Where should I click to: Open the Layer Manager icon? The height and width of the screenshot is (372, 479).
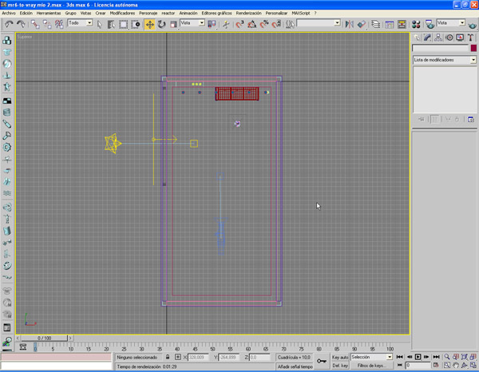point(376,24)
